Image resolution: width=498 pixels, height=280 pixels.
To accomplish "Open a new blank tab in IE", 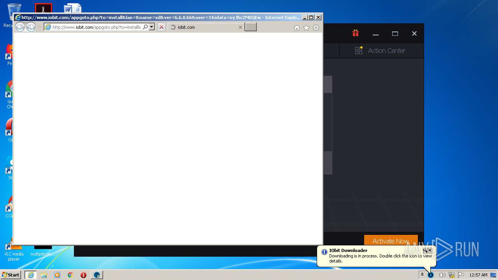I will [x=251, y=27].
